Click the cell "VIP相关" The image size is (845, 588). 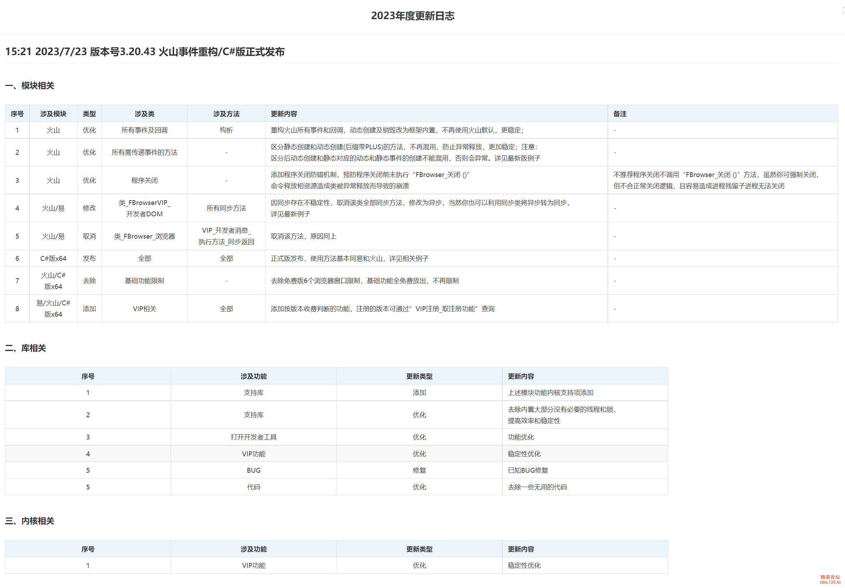(145, 309)
